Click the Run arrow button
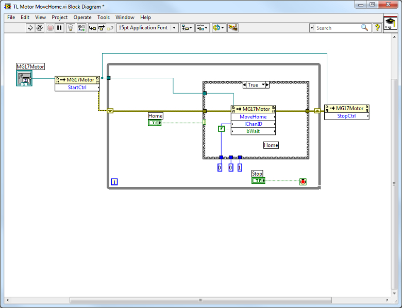The height and width of the screenshot is (308, 402). tap(30, 28)
